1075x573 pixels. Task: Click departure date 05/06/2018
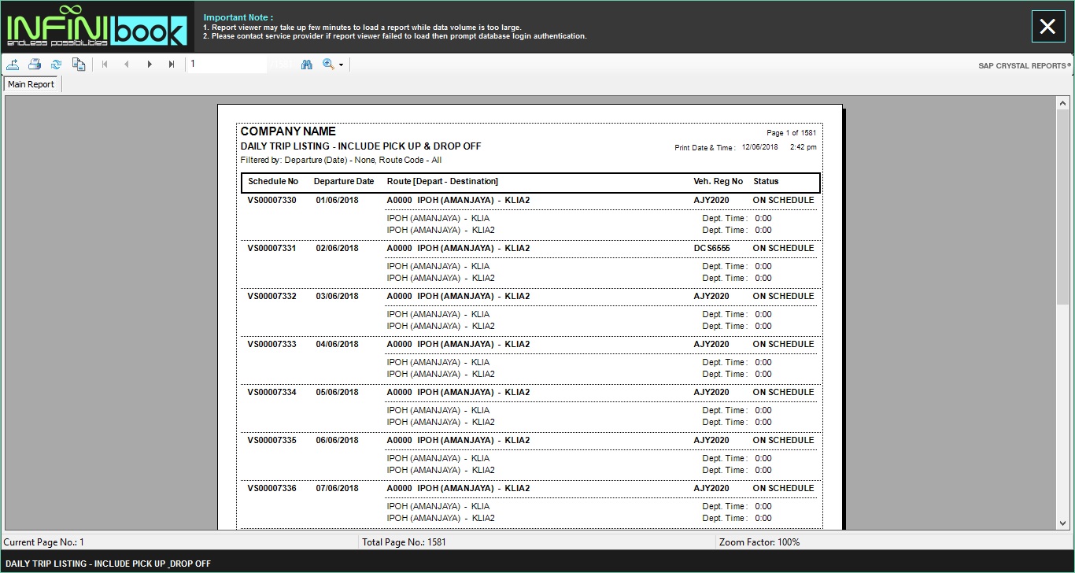337,393
